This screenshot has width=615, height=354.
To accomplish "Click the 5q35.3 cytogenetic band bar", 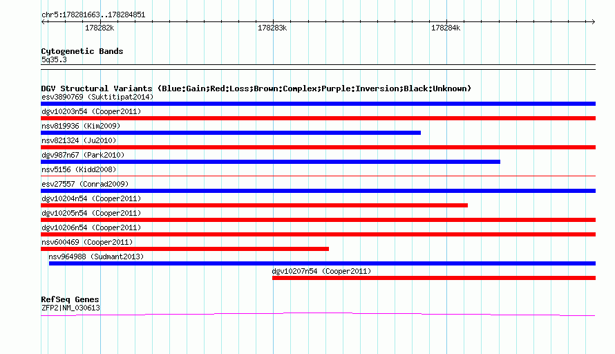I will pyautogui.click(x=318, y=67).
